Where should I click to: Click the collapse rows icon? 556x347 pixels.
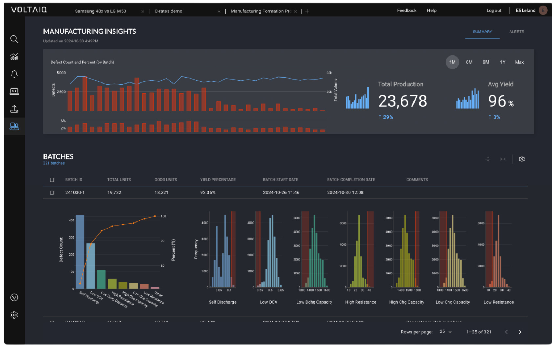tap(488, 159)
